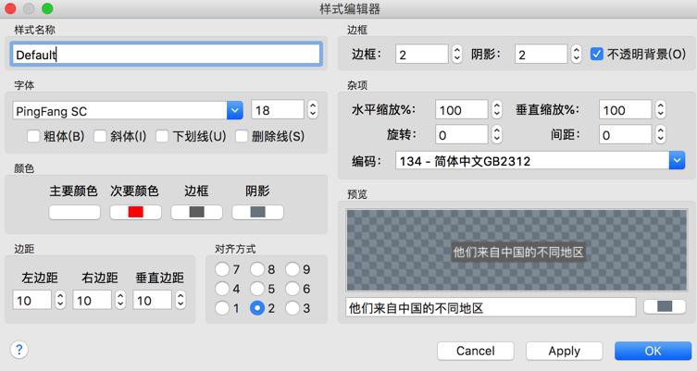Select alignment radio button 9
697x371 pixels.
[x=292, y=269]
